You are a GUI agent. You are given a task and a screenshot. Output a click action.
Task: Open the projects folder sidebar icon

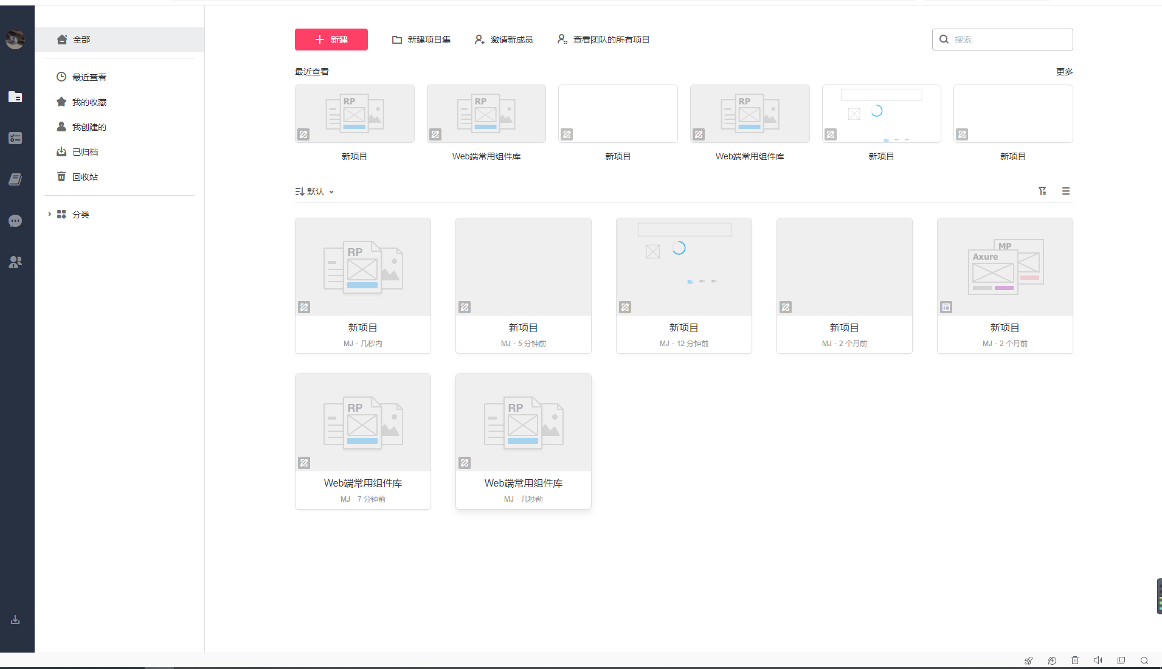[x=15, y=97]
